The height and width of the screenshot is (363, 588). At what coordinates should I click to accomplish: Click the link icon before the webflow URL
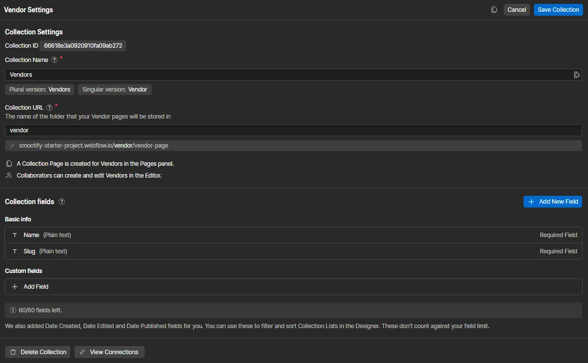(x=12, y=146)
